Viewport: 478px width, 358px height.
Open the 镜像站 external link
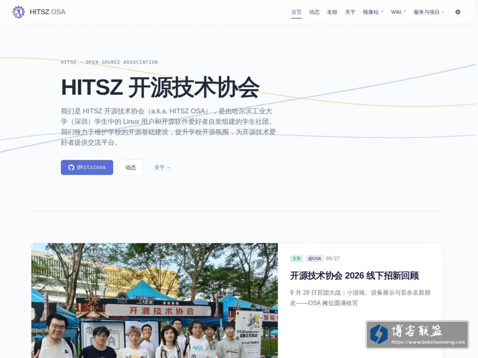click(373, 12)
